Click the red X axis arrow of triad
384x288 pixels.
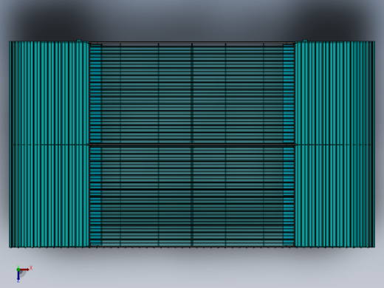(24, 270)
